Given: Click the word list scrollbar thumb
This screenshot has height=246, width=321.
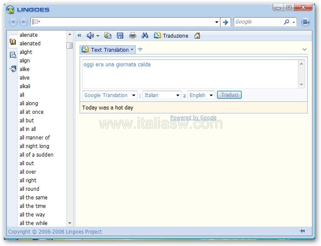Looking at the screenshot, I should click(70, 45).
